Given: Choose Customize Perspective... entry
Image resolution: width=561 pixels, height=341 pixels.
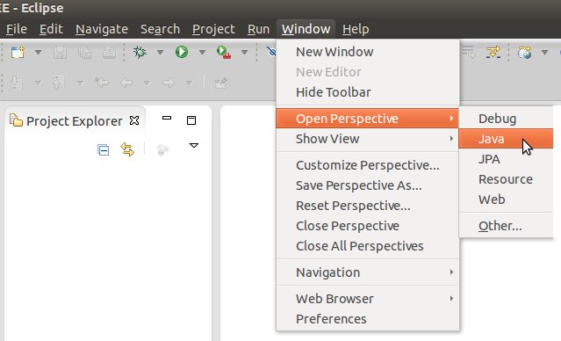Looking at the screenshot, I should pos(368,165).
